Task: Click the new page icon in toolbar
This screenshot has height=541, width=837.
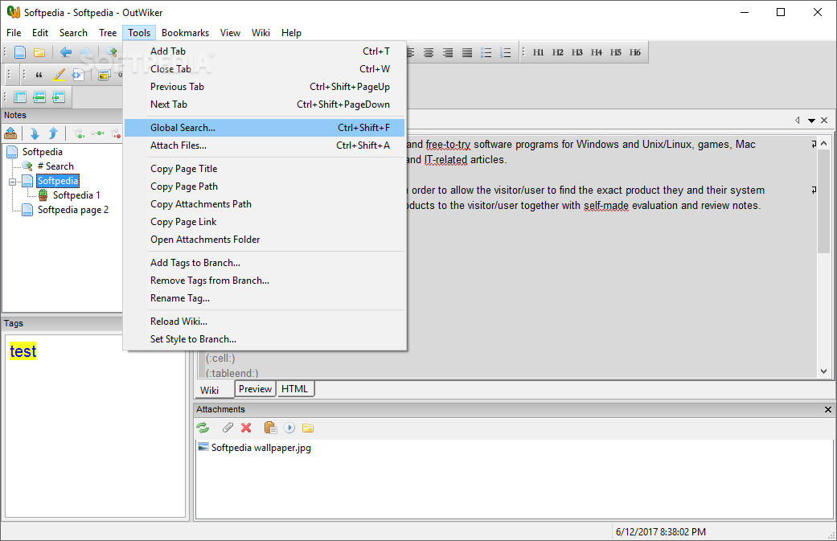Action: 20,52
